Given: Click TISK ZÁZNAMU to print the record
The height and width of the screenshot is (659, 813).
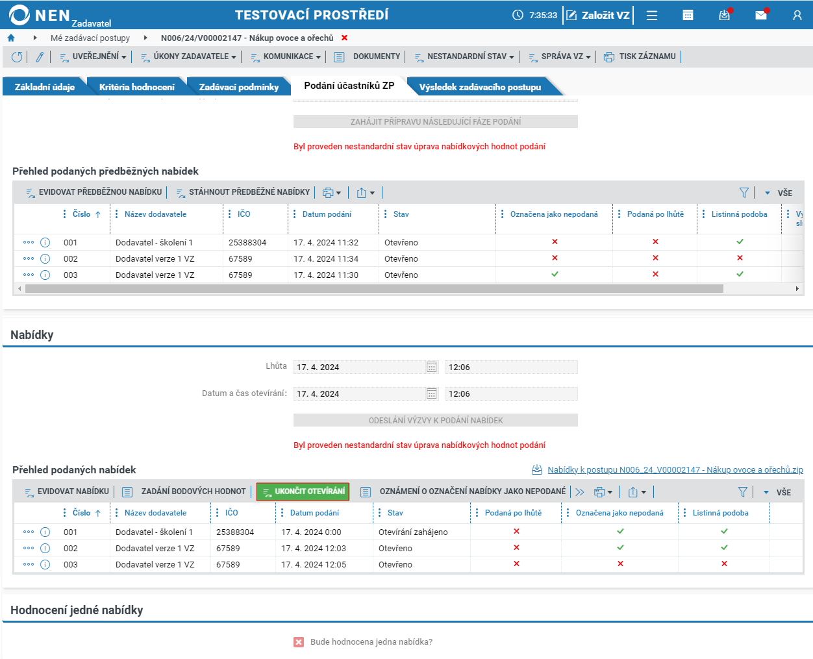Looking at the screenshot, I should (640, 57).
